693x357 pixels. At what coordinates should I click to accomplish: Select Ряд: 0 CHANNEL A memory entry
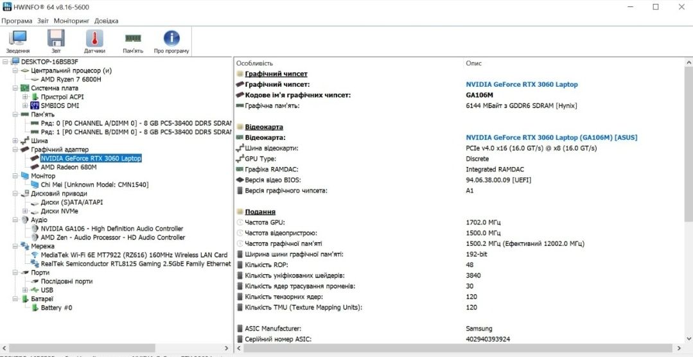(x=136, y=123)
